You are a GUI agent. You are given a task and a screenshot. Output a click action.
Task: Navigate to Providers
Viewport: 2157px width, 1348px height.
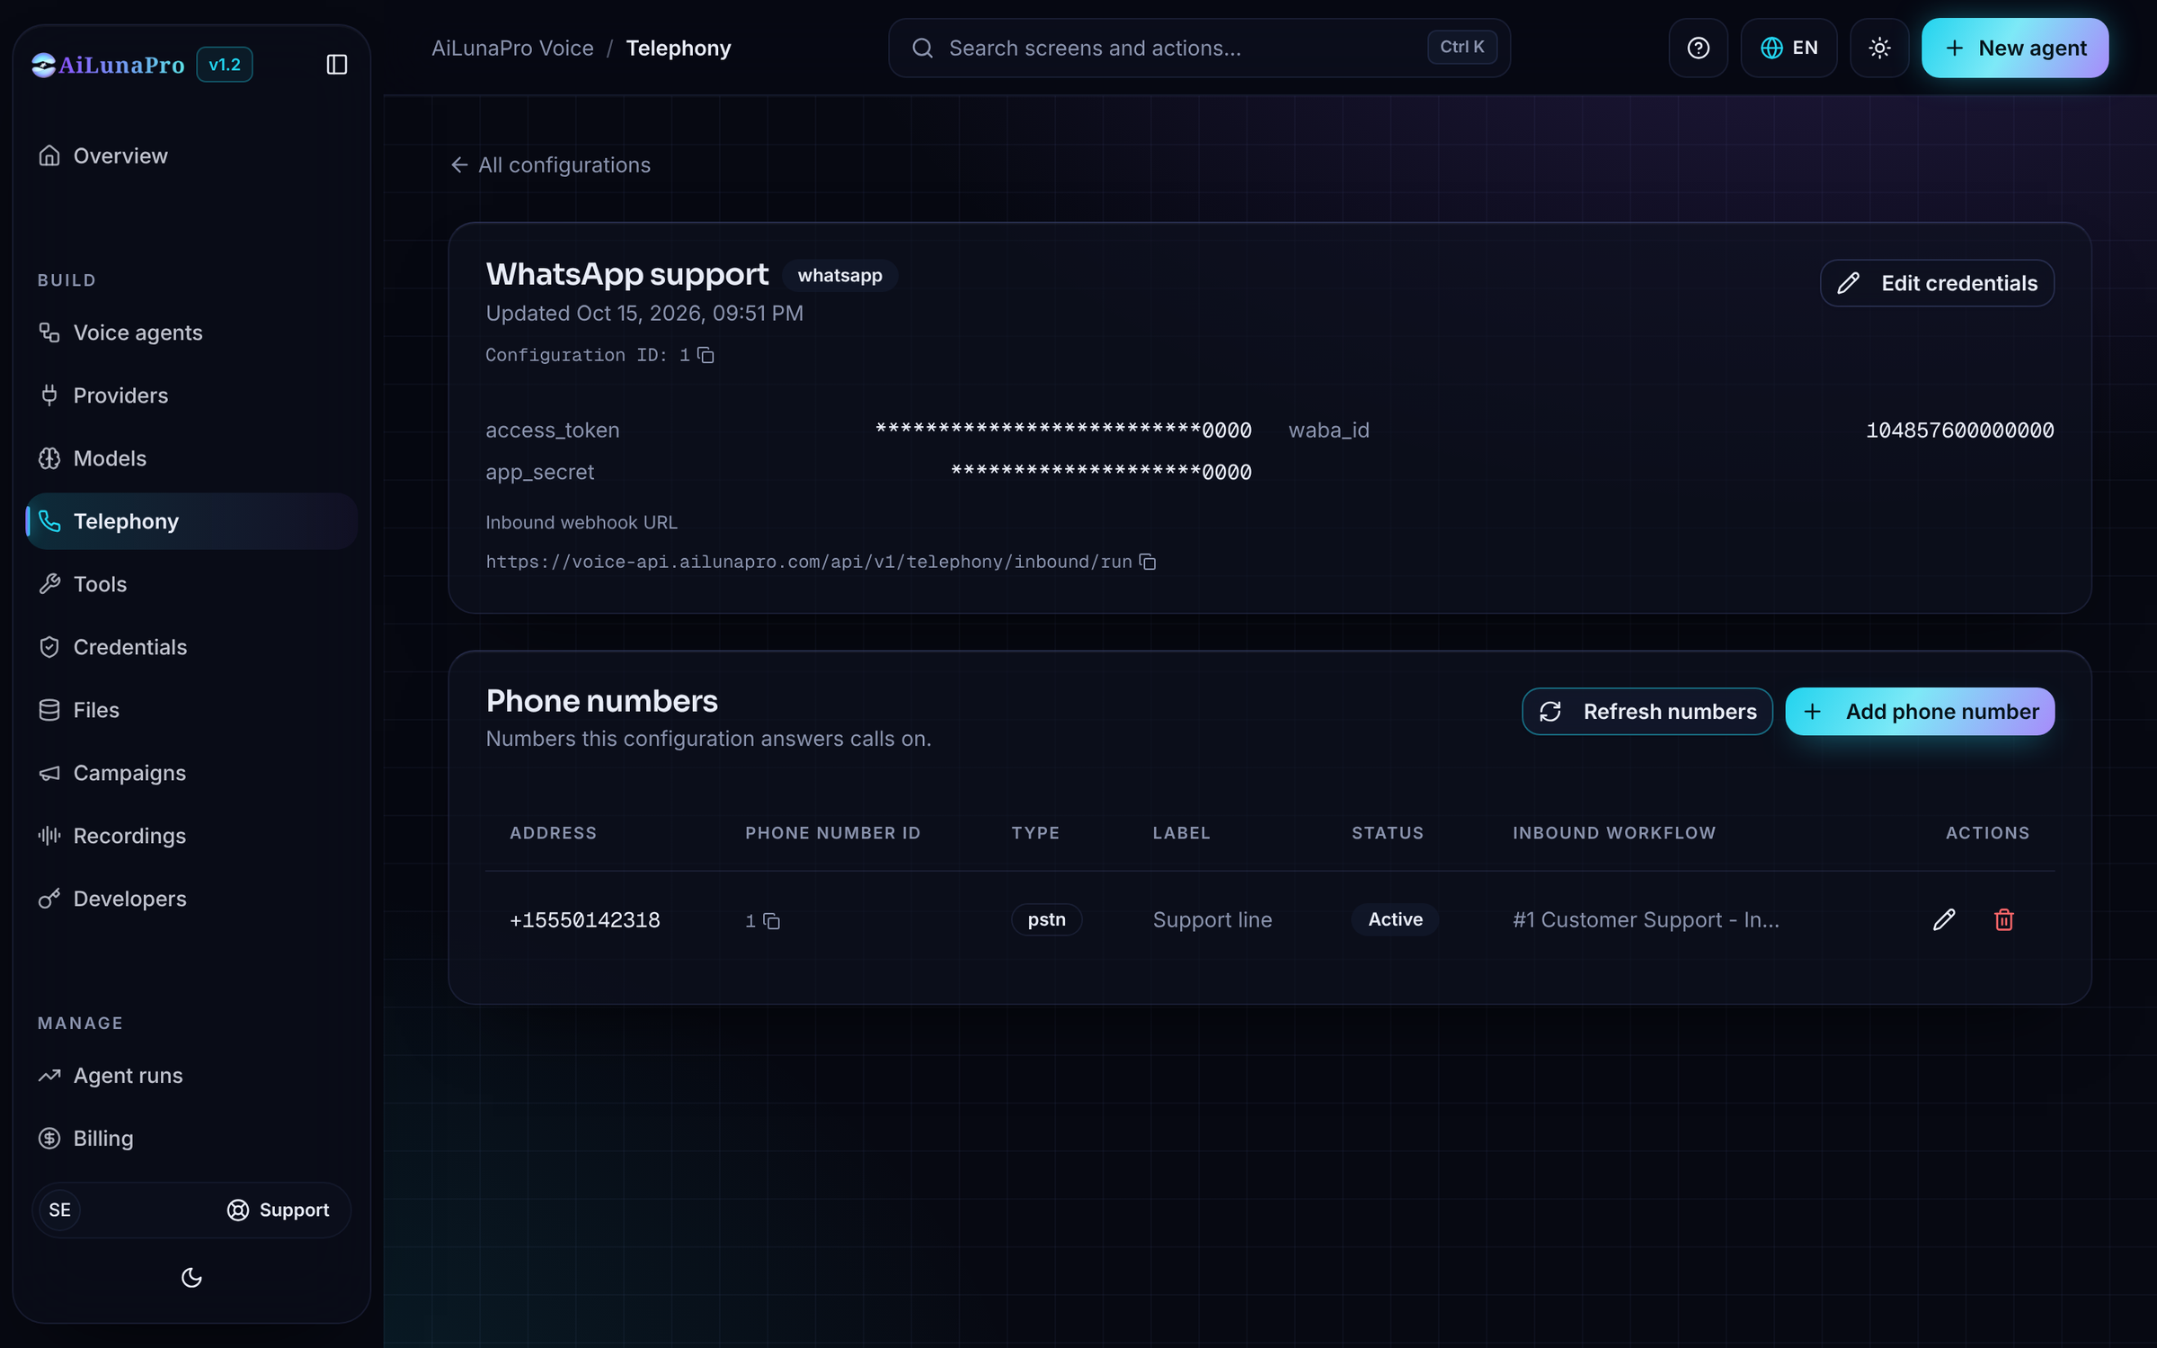191,395
